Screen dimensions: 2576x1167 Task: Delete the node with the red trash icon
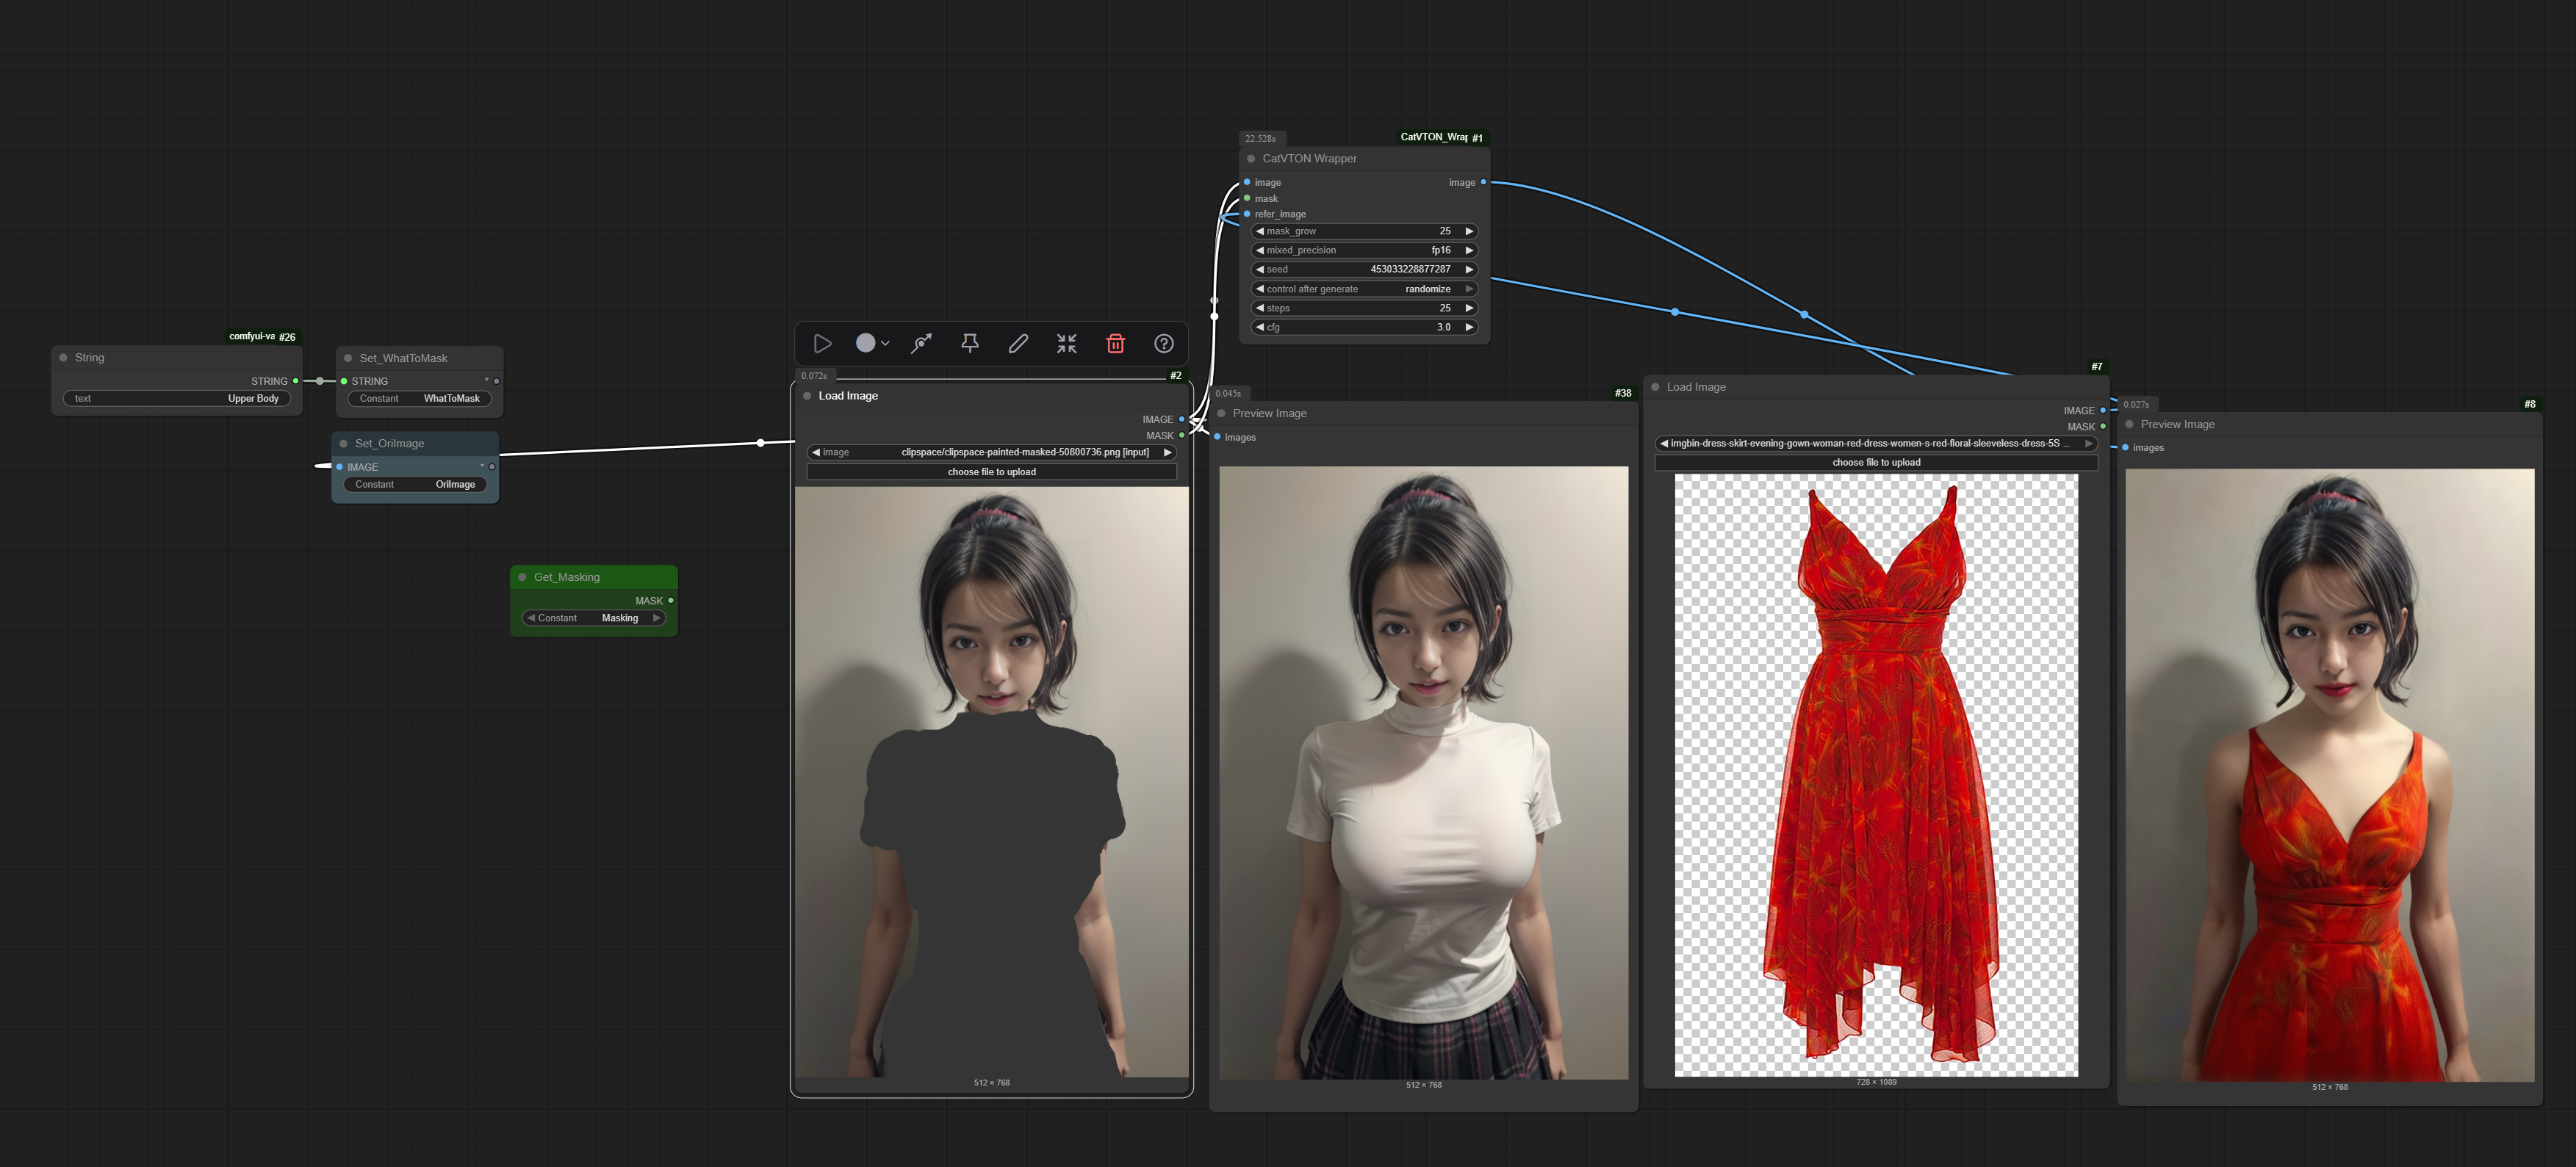1115,344
